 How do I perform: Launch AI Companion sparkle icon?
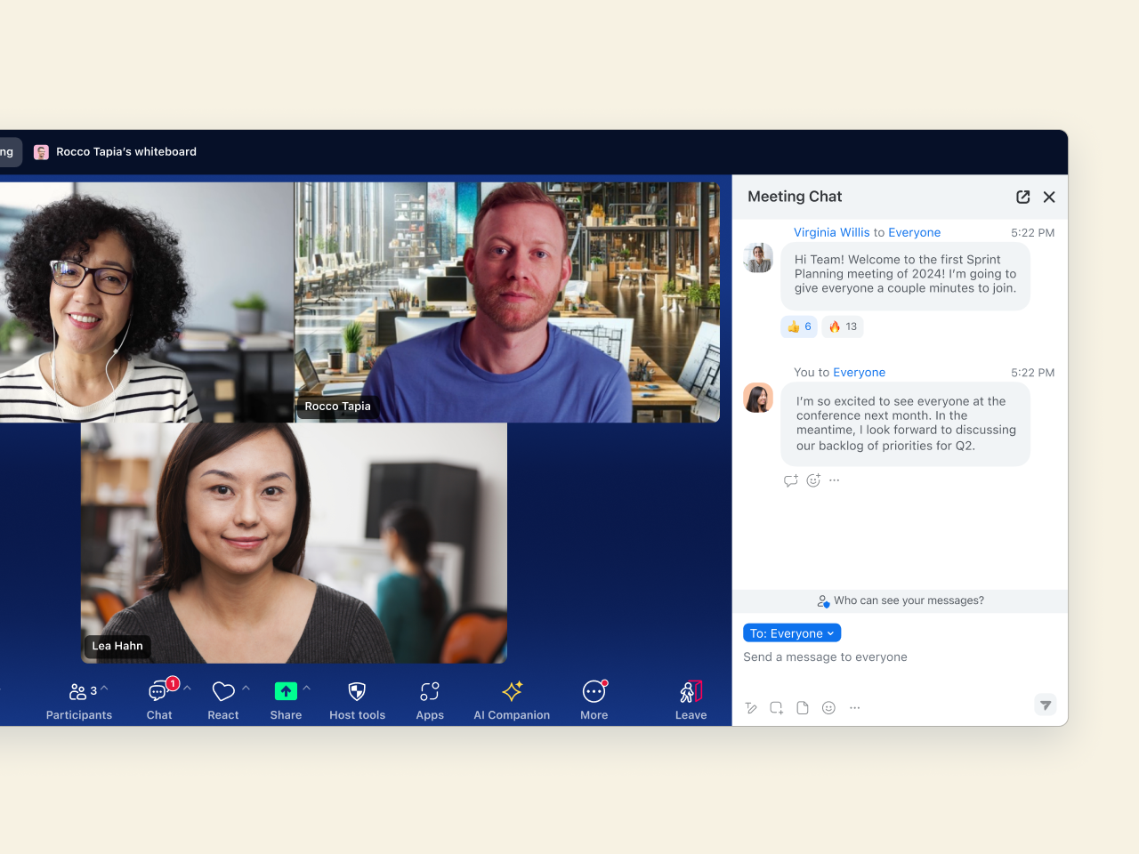coord(512,692)
